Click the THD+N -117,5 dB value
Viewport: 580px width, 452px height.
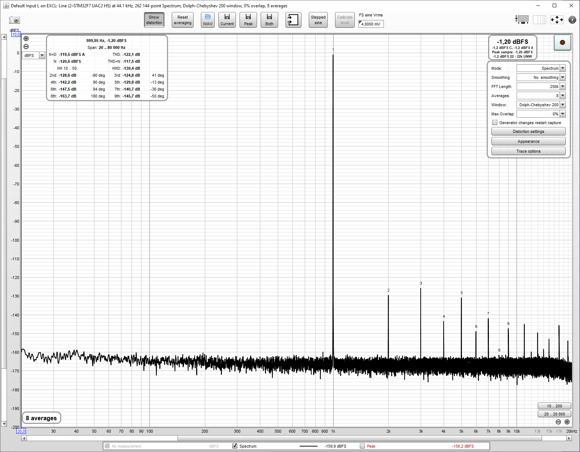[x=131, y=61]
